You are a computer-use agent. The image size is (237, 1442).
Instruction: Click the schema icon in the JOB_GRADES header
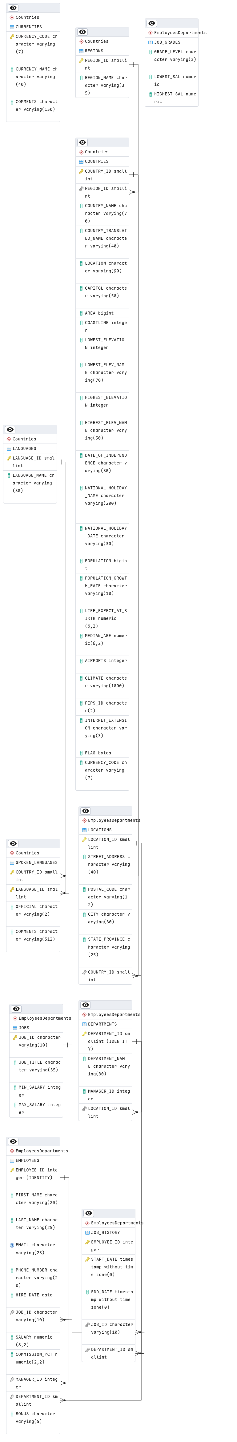click(151, 33)
